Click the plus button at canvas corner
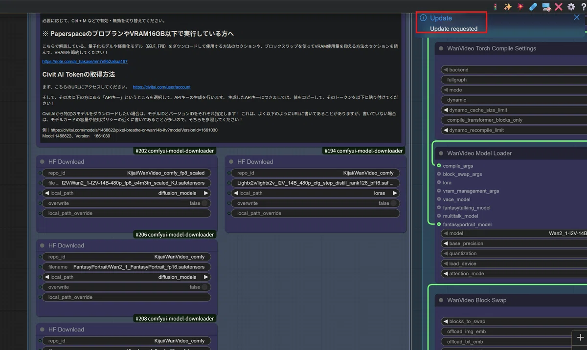Image resolution: width=587 pixels, height=350 pixels. [580, 338]
